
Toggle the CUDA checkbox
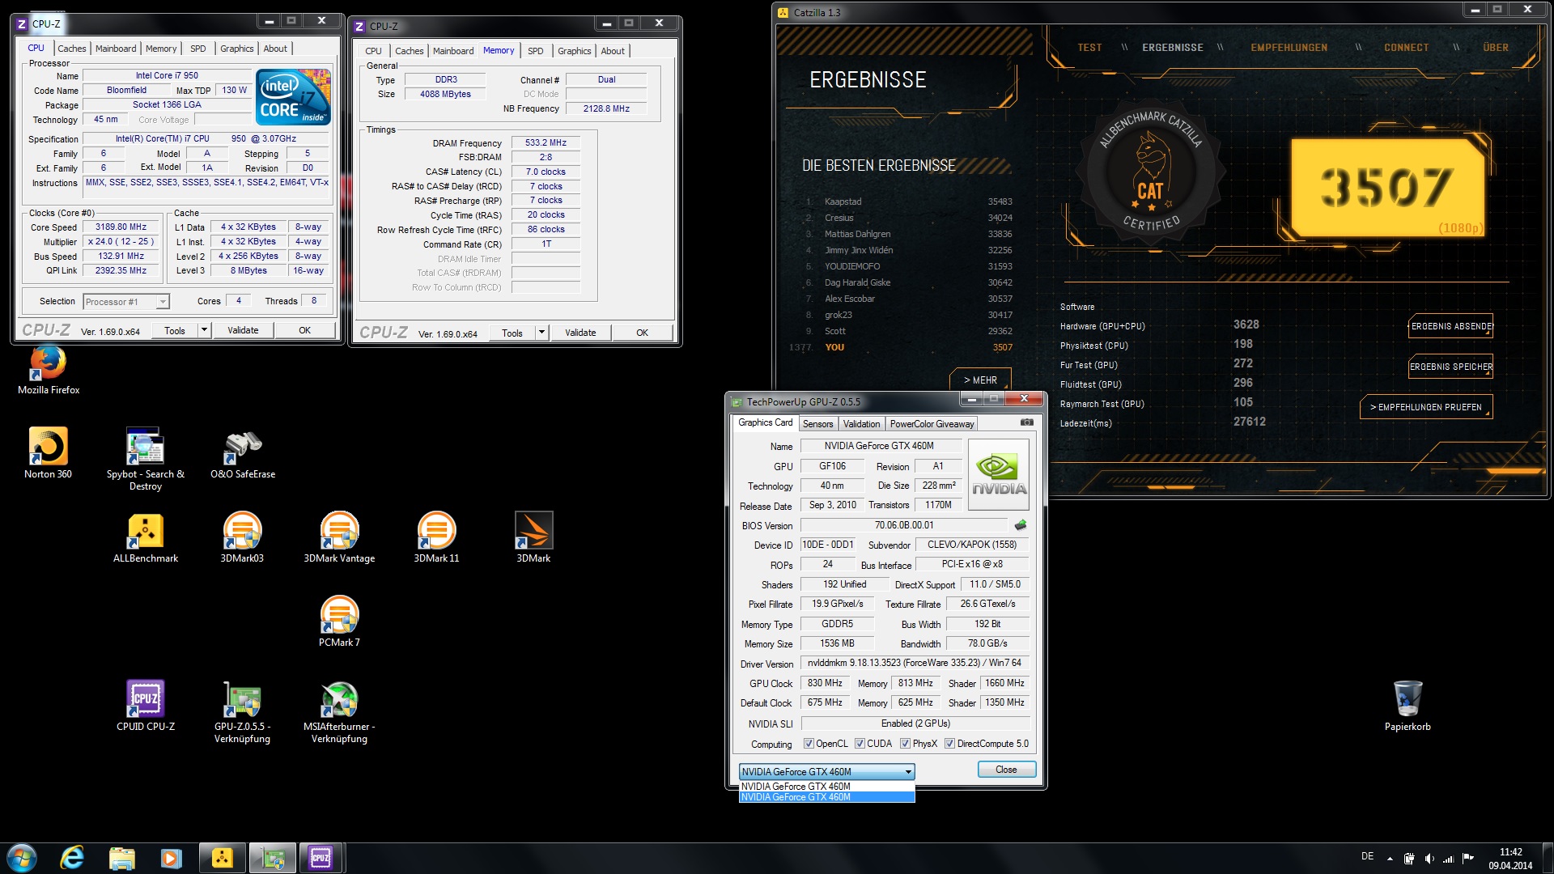tap(860, 744)
